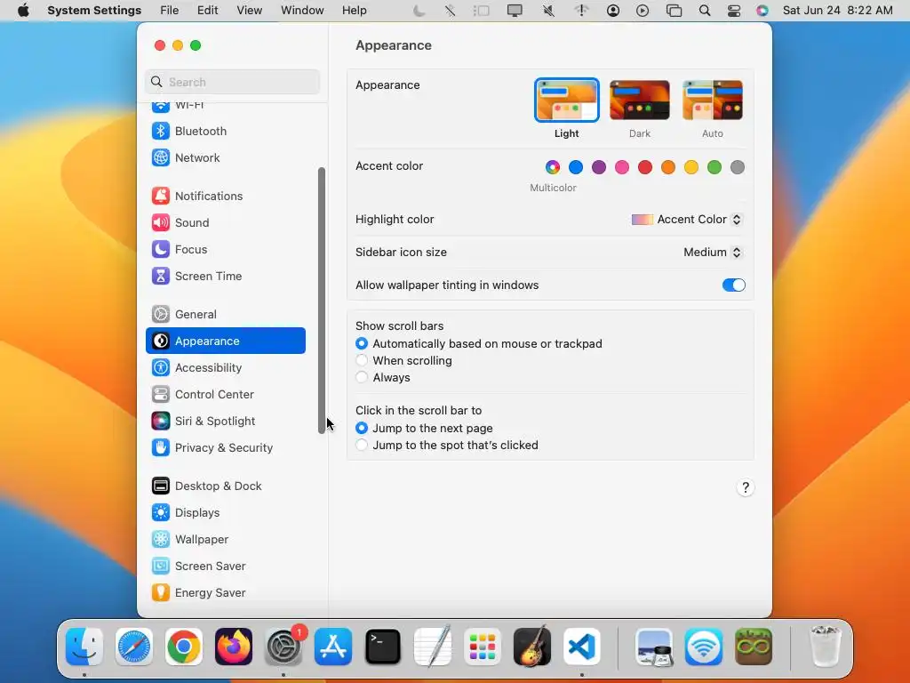Open Highlight color Accent Color dropdown

click(x=687, y=220)
